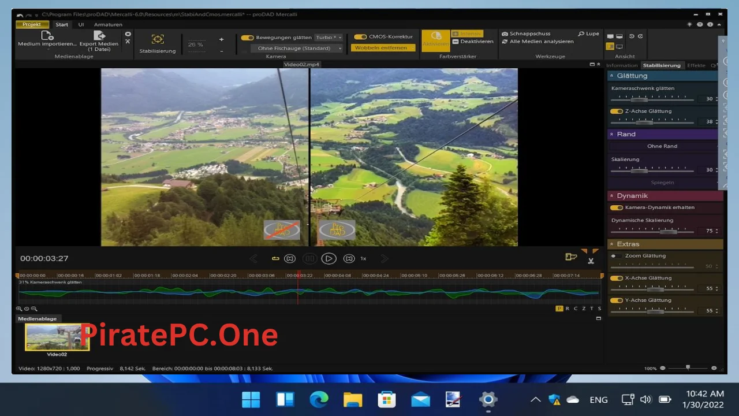Pause the video playback

(309, 259)
